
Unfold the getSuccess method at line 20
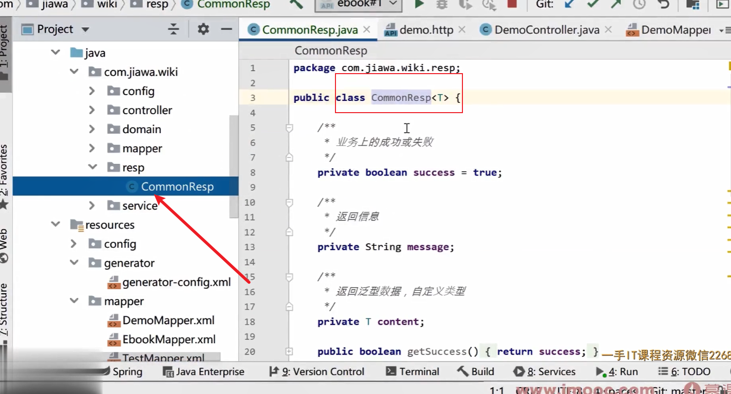click(289, 352)
